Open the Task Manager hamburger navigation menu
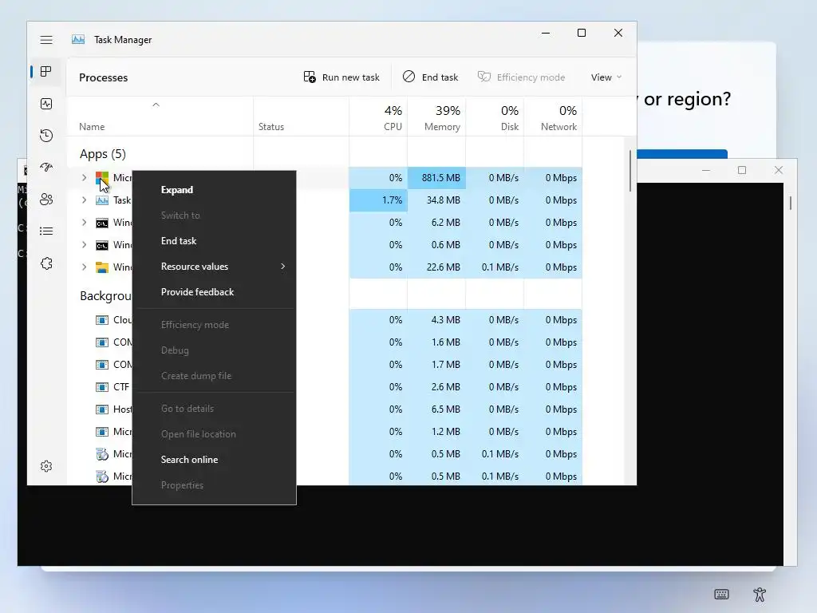This screenshot has height=613, width=817. 46,40
